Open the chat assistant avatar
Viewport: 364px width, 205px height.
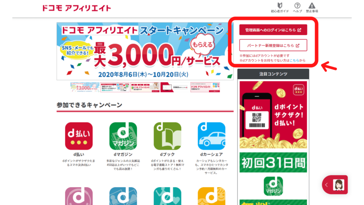coord(338,185)
